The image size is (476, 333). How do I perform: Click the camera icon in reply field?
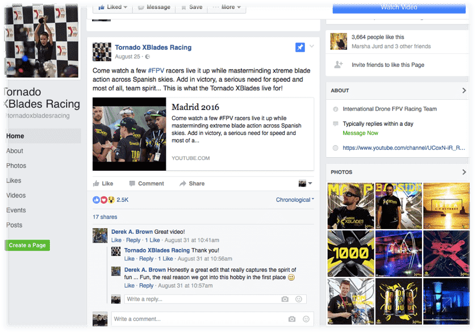click(285, 299)
